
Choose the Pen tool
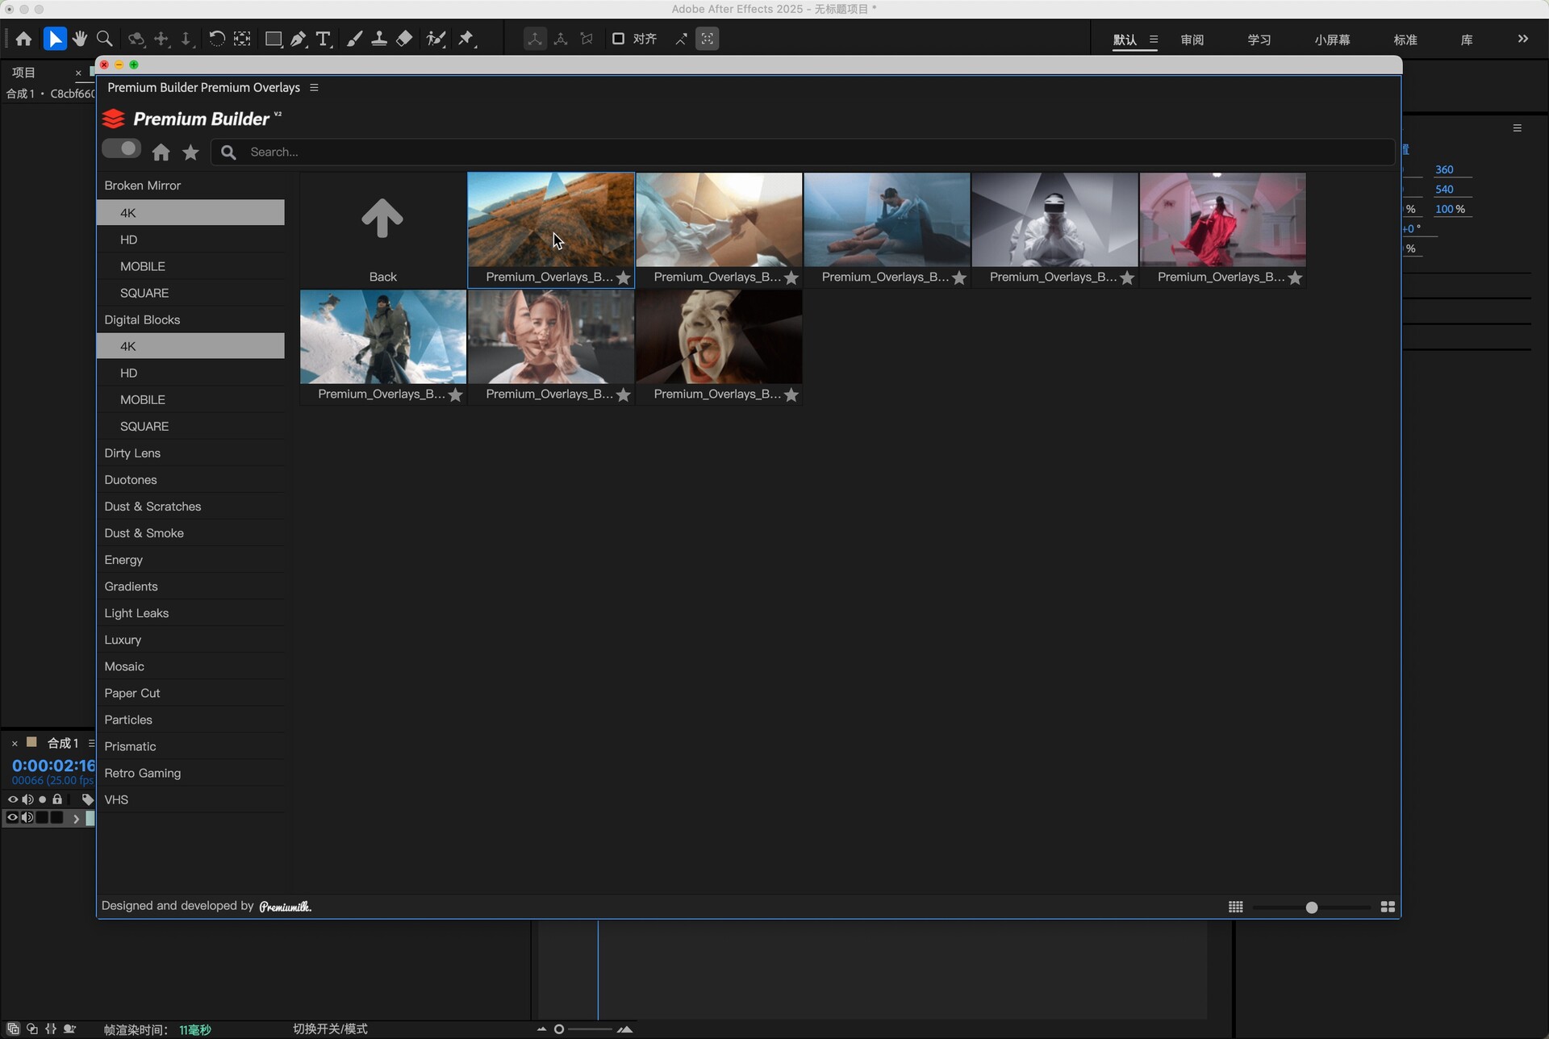pos(299,39)
